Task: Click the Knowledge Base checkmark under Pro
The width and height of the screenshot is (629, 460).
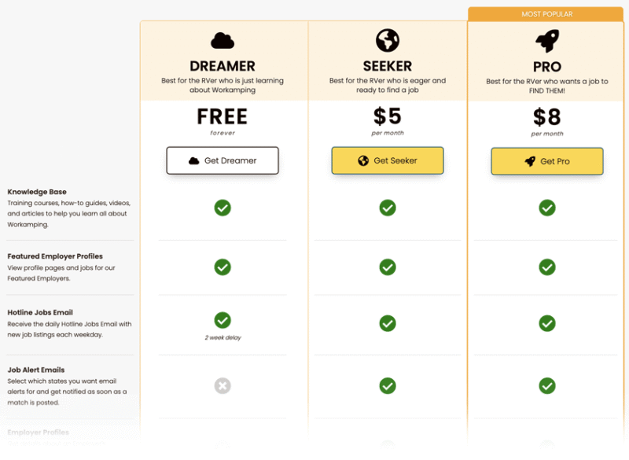Action: coord(547,208)
